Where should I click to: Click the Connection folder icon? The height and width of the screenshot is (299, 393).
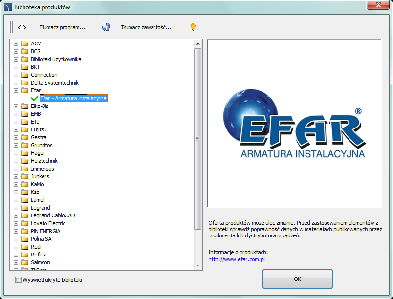pos(24,75)
